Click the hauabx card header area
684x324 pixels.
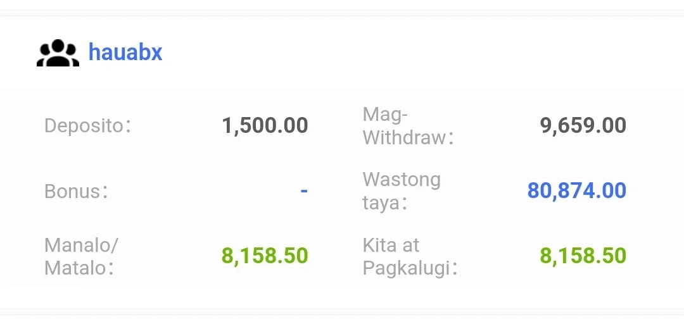click(x=342, y=53)
